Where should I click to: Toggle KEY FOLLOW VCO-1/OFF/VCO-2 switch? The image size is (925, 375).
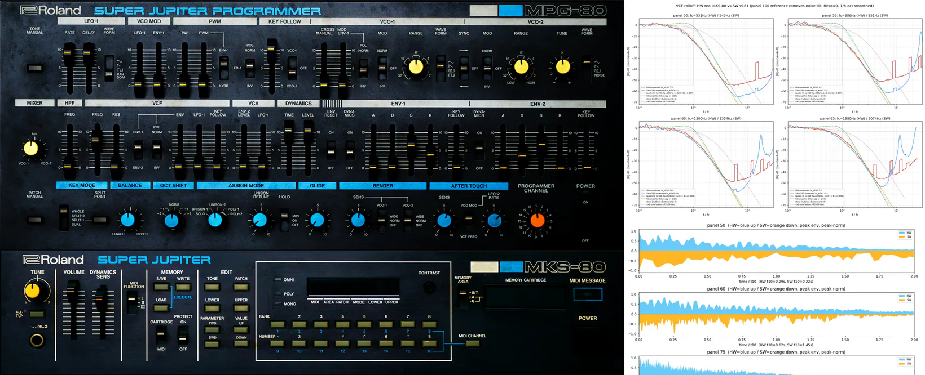(292, 68)
